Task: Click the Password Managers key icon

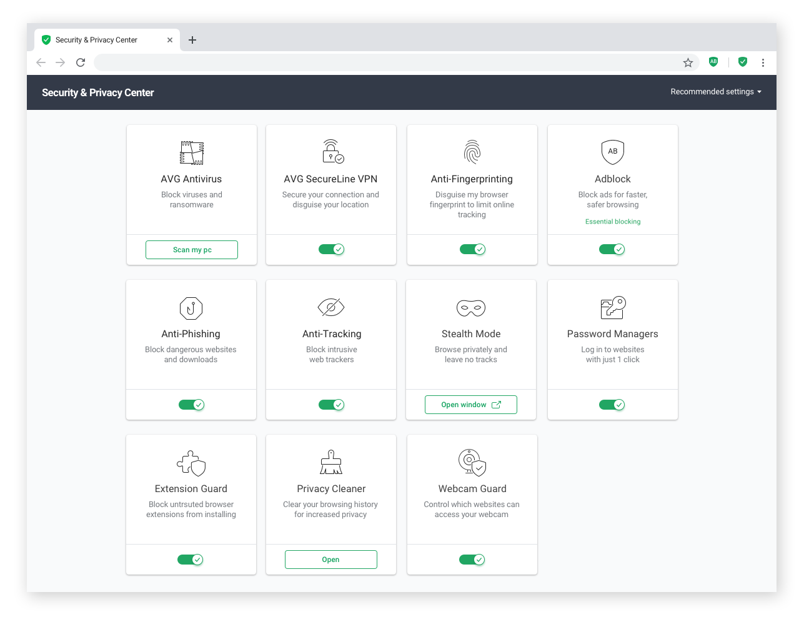Action: point(612,307)
